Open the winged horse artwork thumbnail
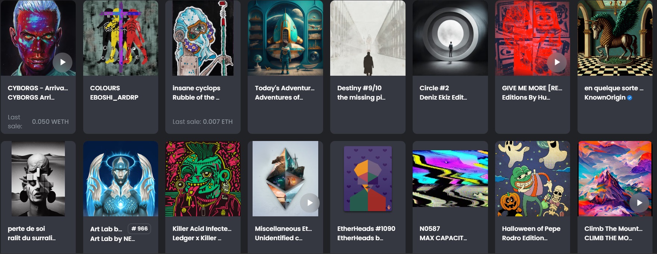657x254 pixels. coord(615,38)
